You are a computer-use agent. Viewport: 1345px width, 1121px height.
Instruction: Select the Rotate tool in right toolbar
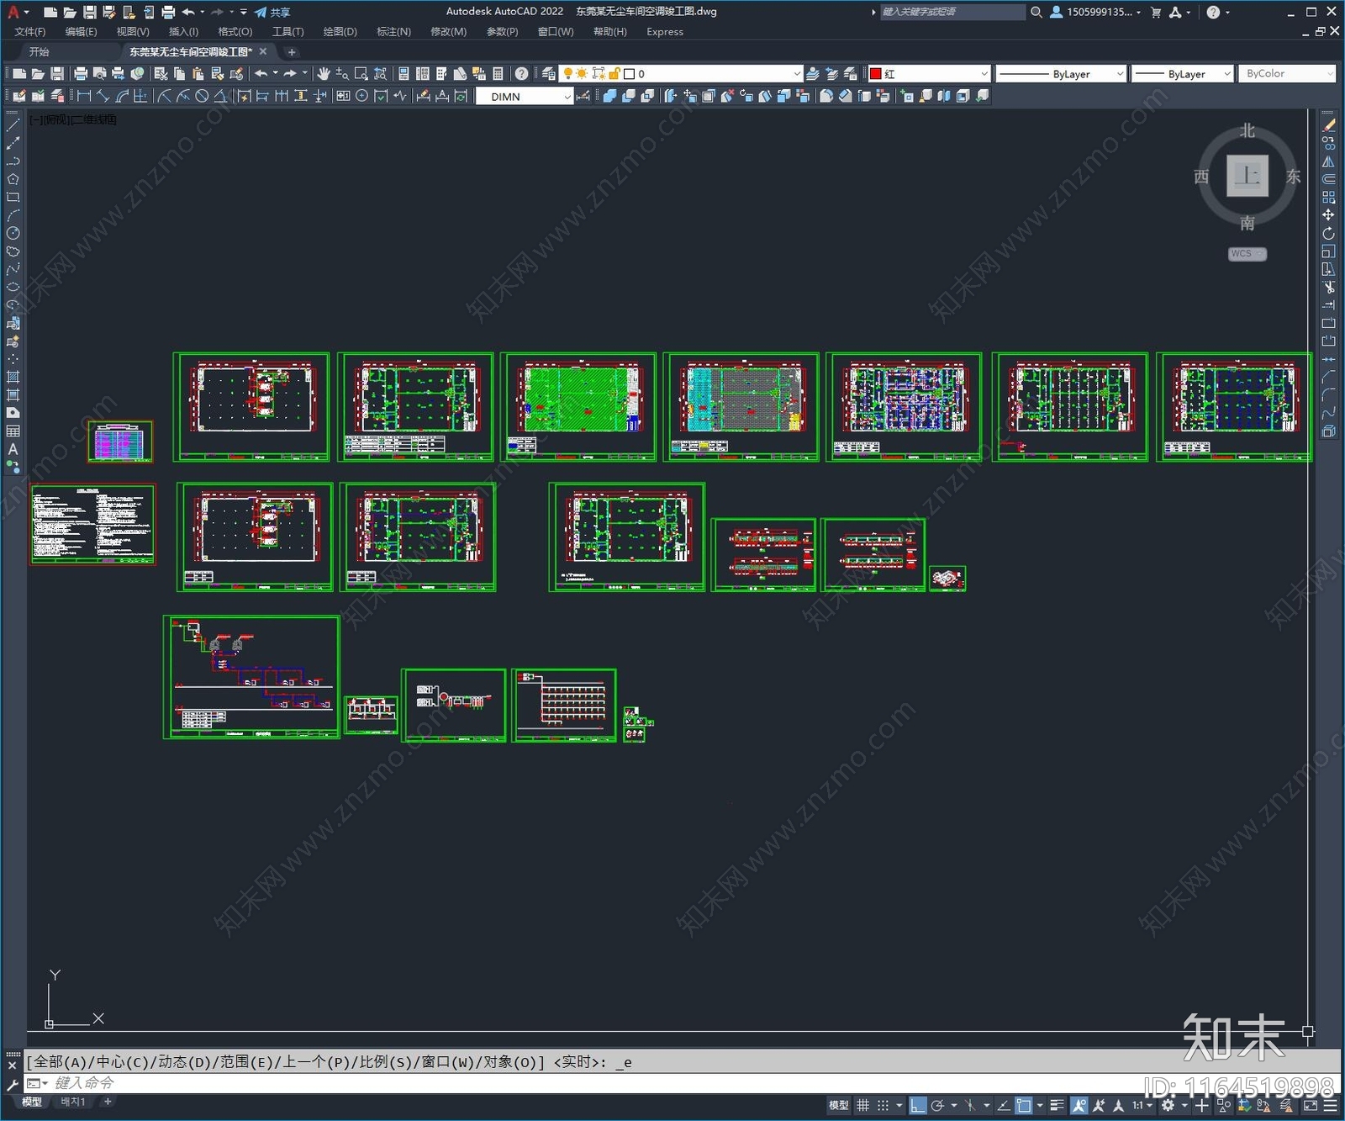(x=1328, y=234)
